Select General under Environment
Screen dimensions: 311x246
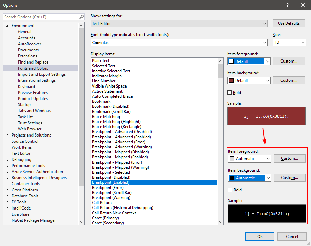(x=25, y=32)
